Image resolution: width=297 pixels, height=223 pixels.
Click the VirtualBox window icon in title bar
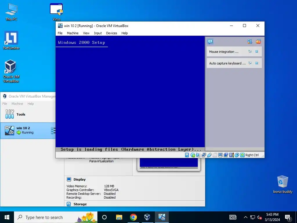point(60,26)
